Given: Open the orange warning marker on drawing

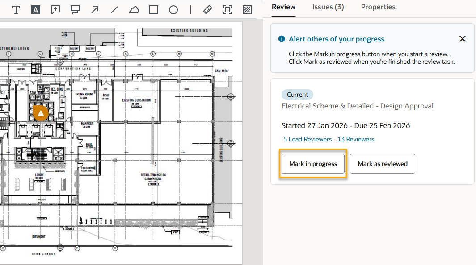Looking at the screenshot, I should pos(41,113).
